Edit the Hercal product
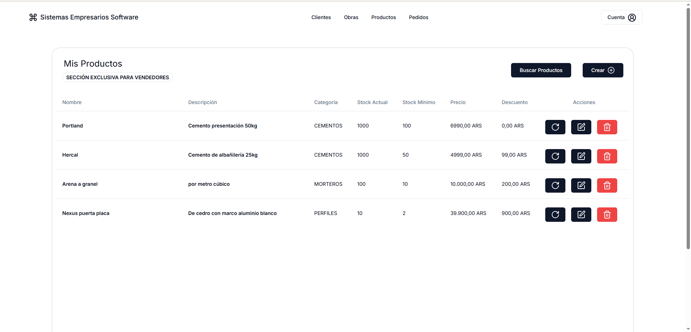The width and height of the screenshot is (691, 332). pos(581,156)
